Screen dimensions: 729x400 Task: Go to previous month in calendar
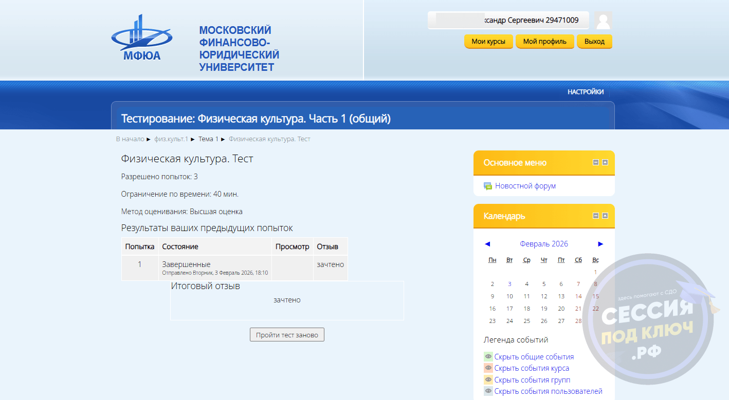point(487,244)
